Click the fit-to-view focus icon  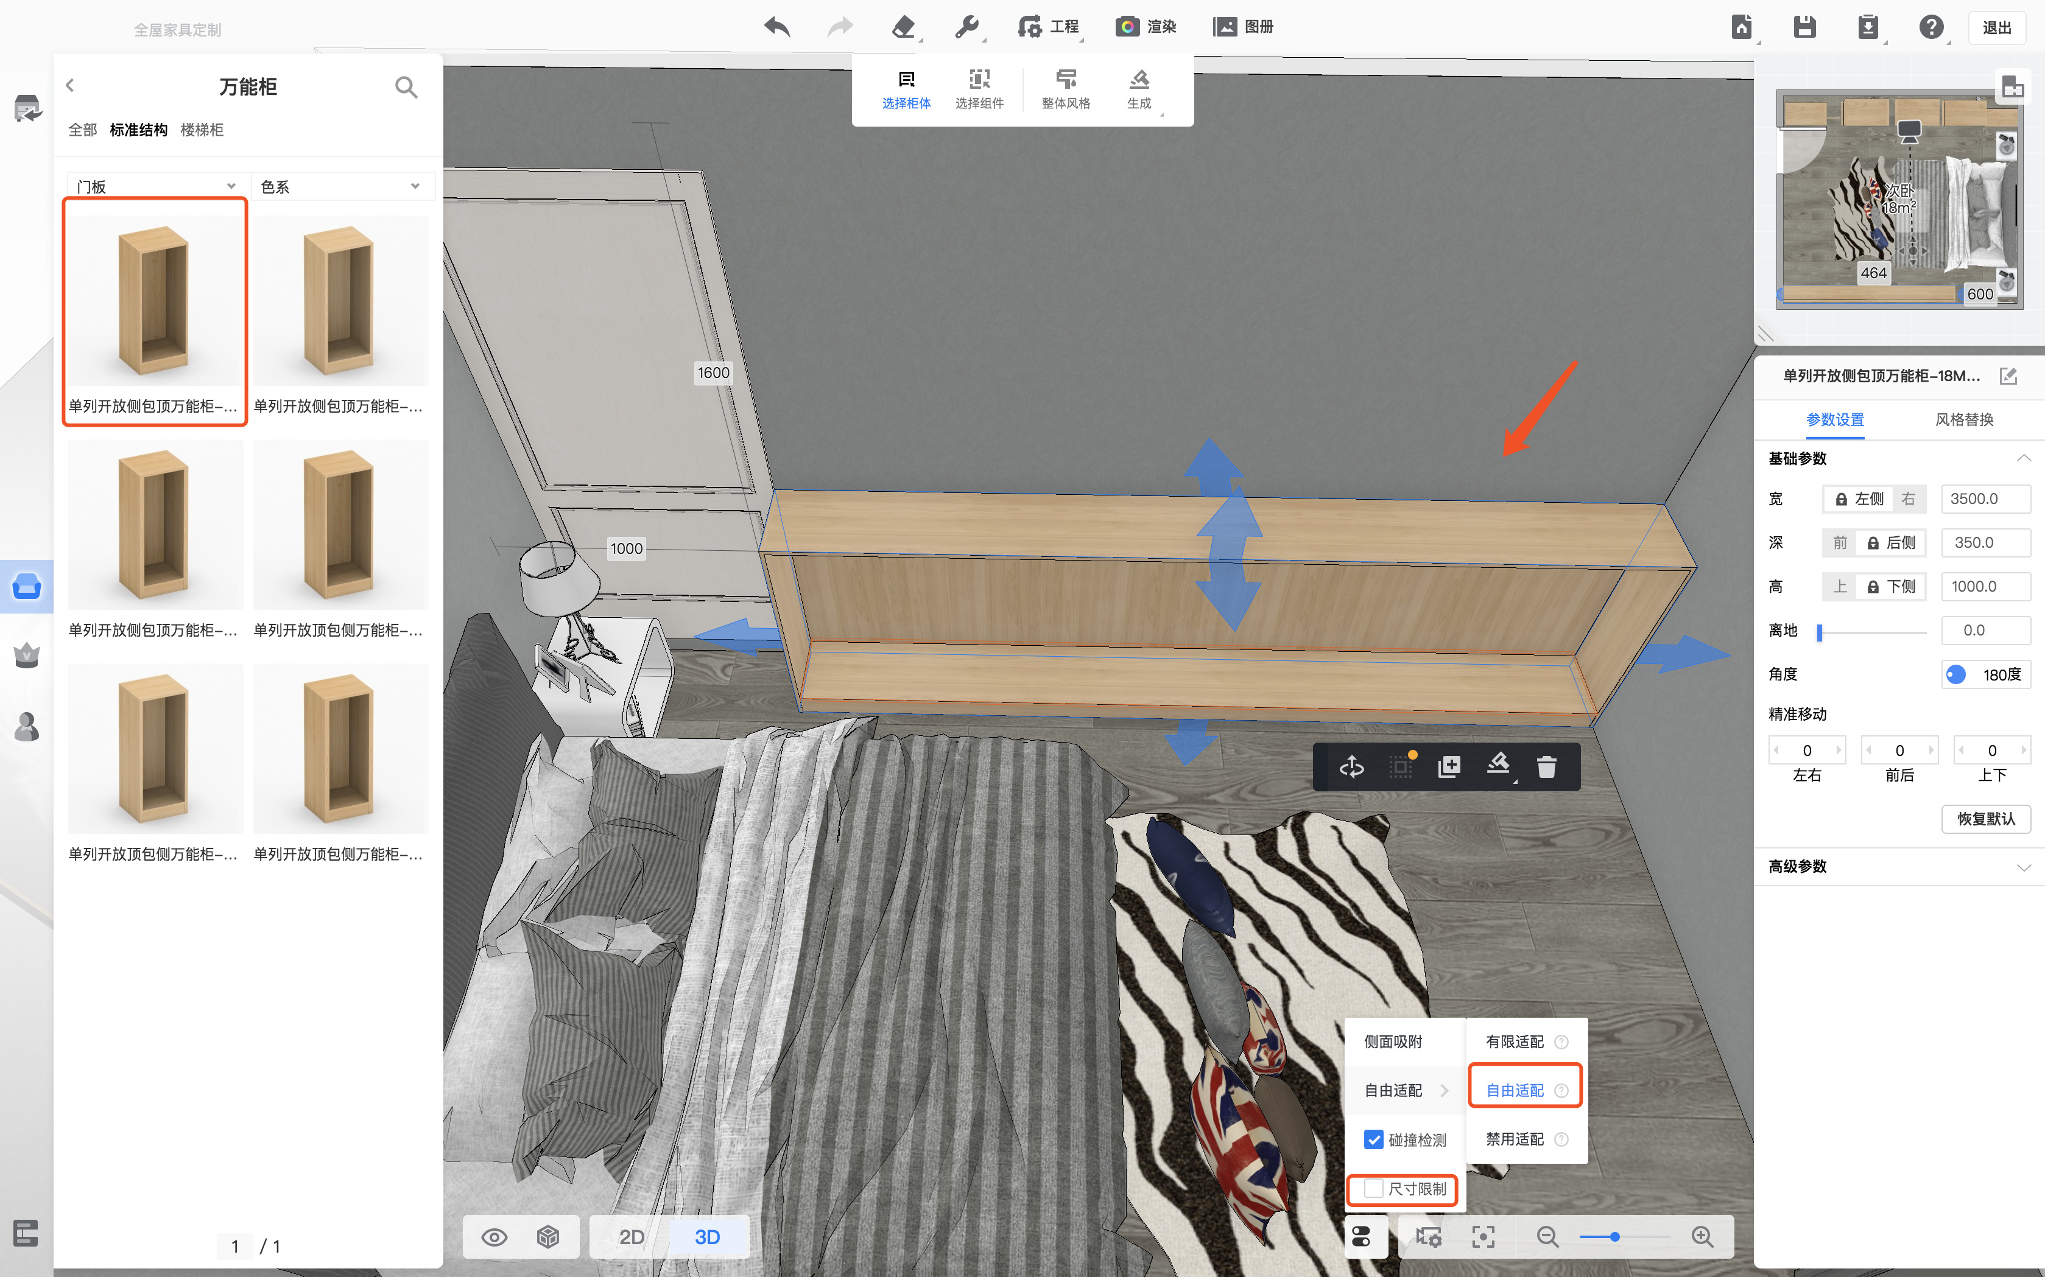(1483, 1237)
